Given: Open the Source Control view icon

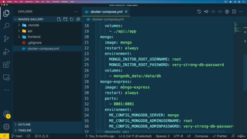Looking at the screenshot, I should click(x=6, y=39).
